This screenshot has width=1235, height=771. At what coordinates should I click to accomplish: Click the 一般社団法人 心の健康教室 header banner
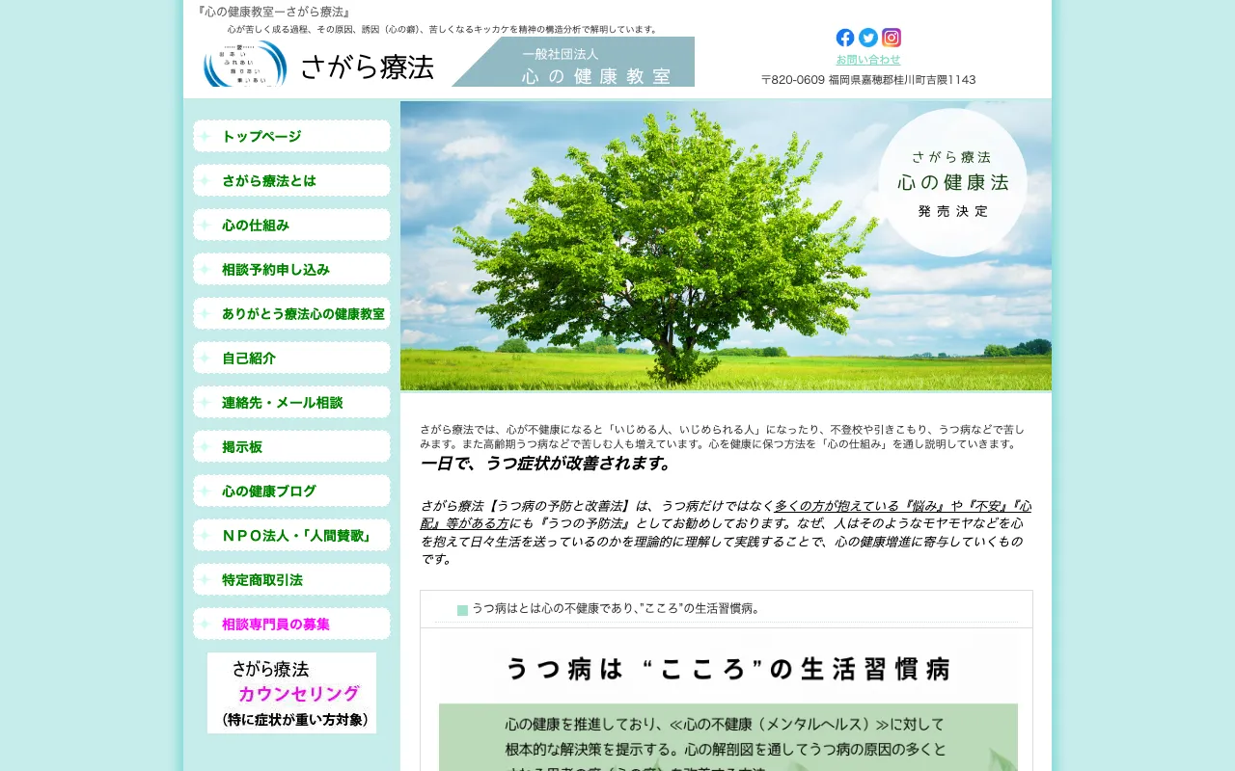(x=573, y=62)
